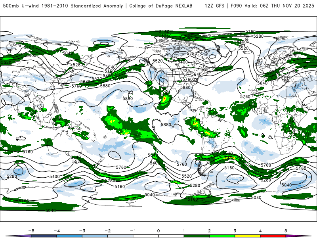317x238 pixels.
Task: Click the colorbar label '-2'
Action: (107, 231)
